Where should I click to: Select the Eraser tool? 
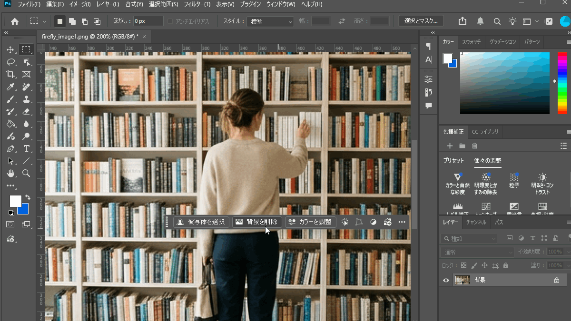tap(26, 111)
